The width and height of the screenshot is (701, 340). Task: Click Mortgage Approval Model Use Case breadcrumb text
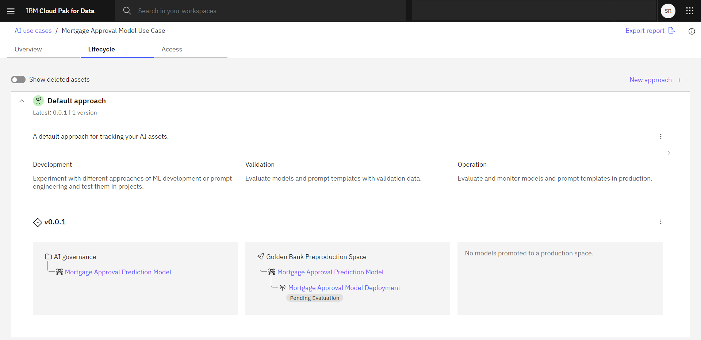113,31
